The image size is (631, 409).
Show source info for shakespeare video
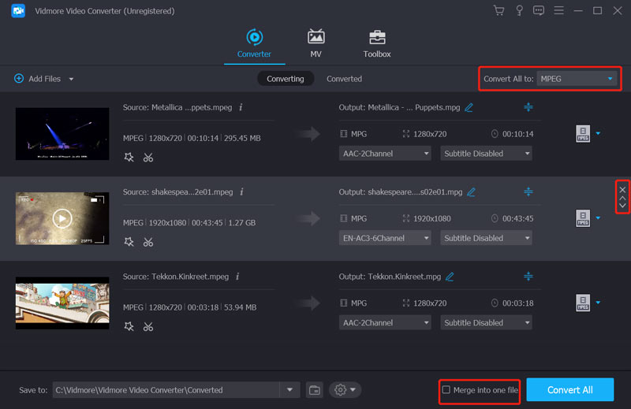(x=241, y=191)
